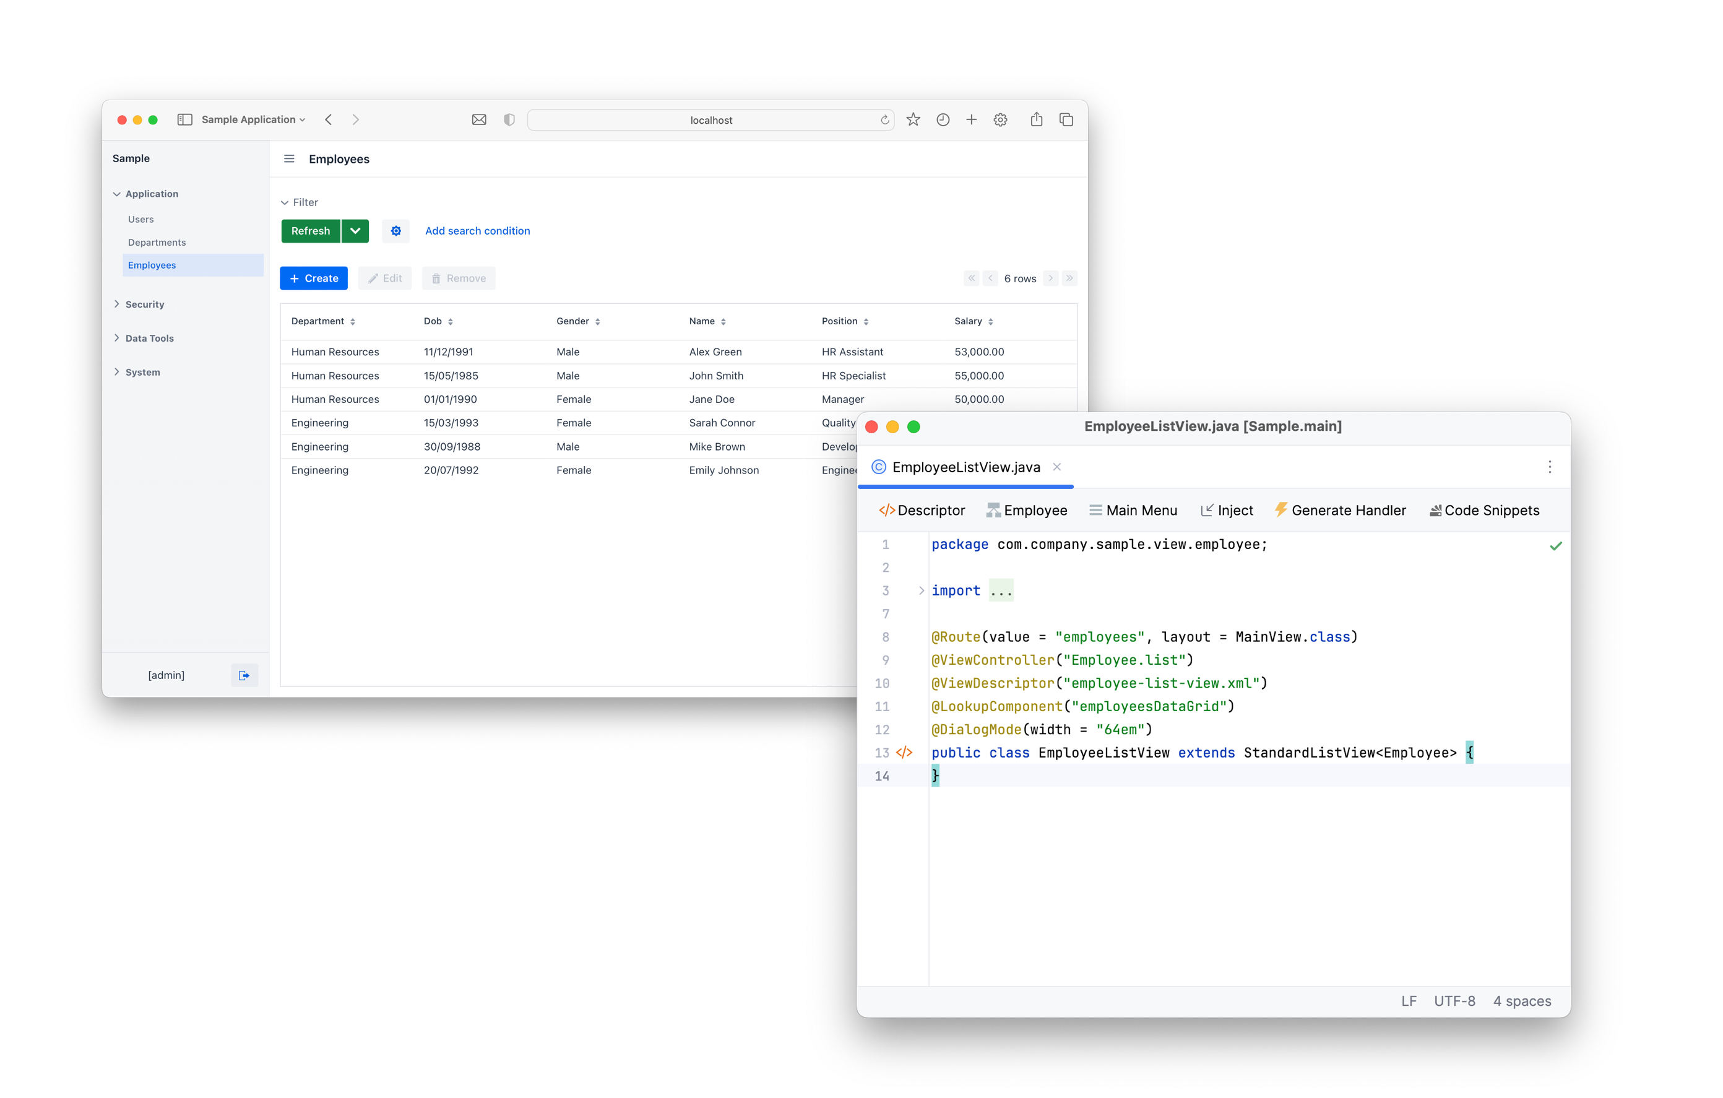Image resolution: width=1723 pixels, height=1098 pixels.
Task: Log out using the sidebar exit icon
Action: click(244, 674)
